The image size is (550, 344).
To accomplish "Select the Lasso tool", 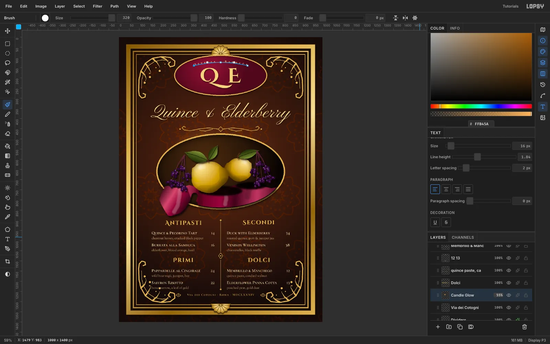I will pos(8,63).
